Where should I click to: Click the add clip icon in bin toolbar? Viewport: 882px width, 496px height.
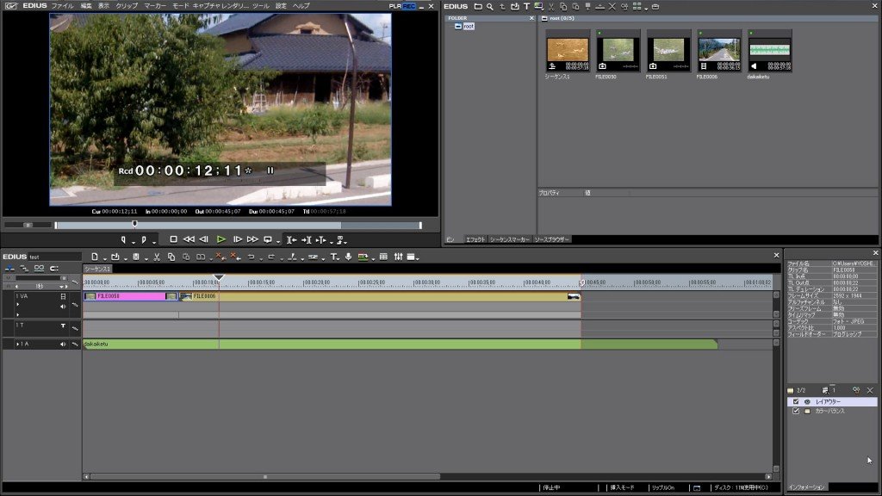point(514,7)
